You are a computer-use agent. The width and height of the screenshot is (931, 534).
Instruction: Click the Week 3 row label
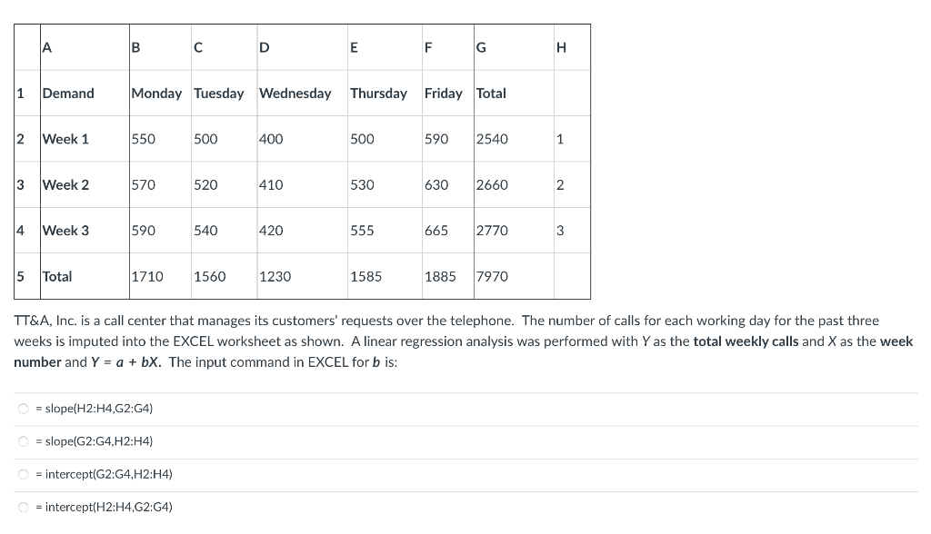[85, 230]
